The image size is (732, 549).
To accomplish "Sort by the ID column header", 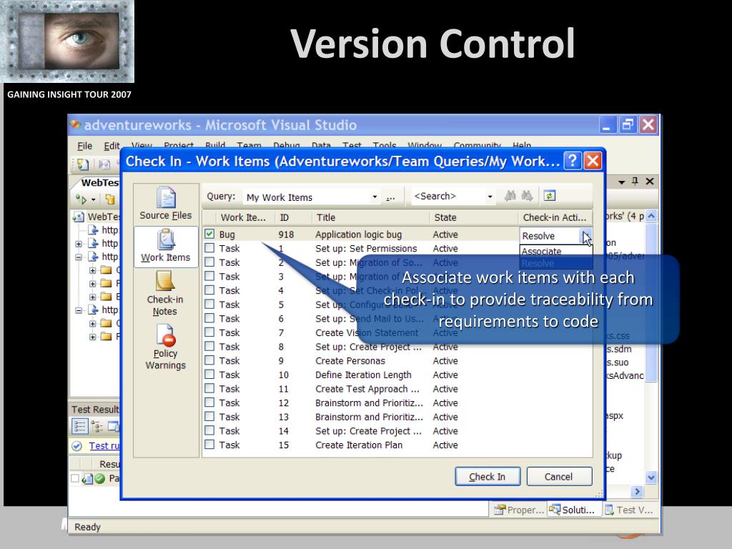I will [x=293, y=217].
